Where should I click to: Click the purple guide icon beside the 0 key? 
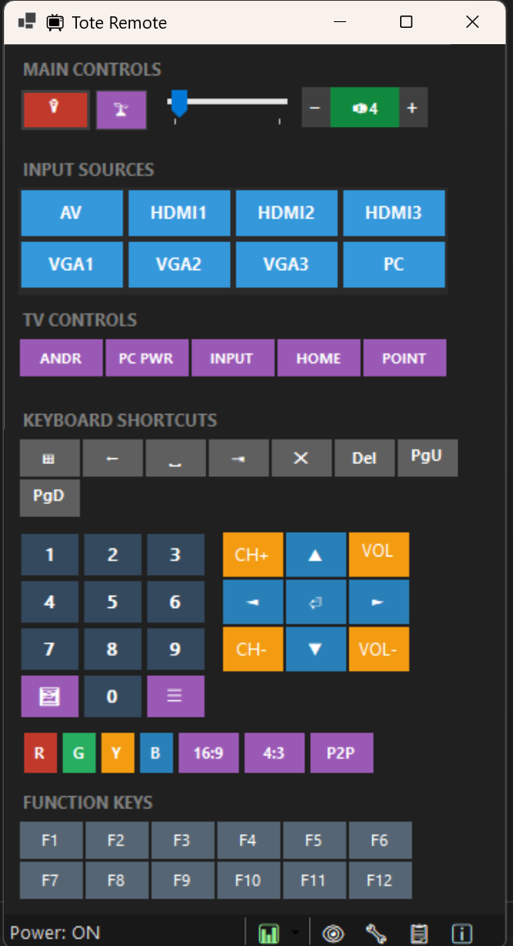[49, 696]
